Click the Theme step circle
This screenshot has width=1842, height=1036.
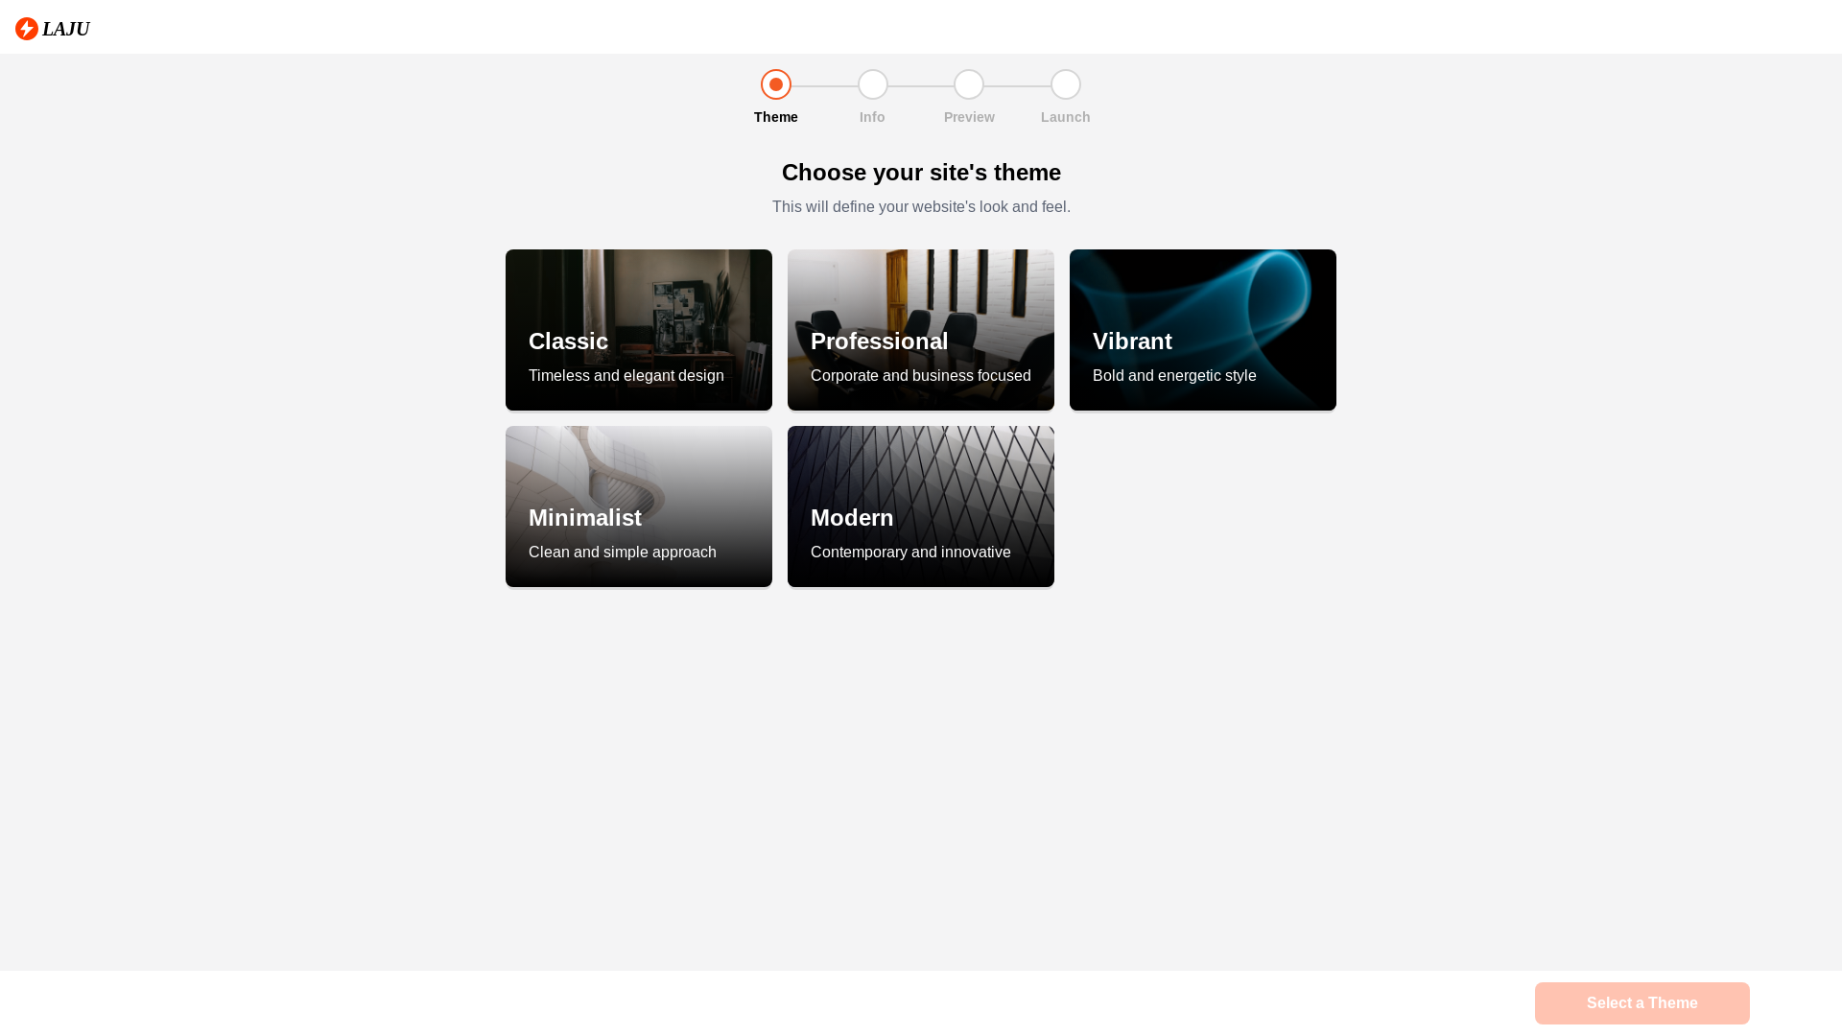(x=776, y=84)
